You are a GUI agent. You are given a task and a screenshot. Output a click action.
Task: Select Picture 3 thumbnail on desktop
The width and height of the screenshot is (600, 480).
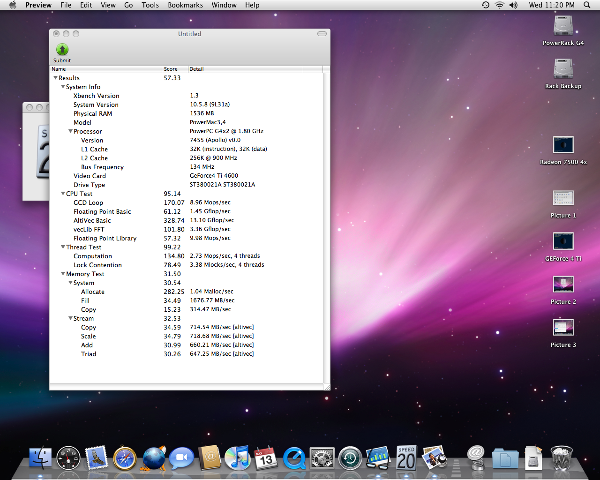563,328
